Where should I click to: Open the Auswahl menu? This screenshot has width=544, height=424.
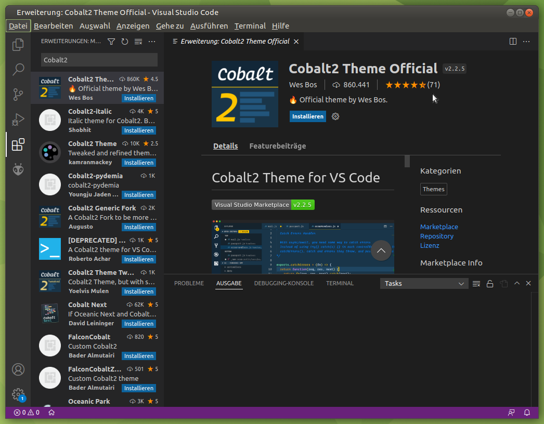click(95, 26)
